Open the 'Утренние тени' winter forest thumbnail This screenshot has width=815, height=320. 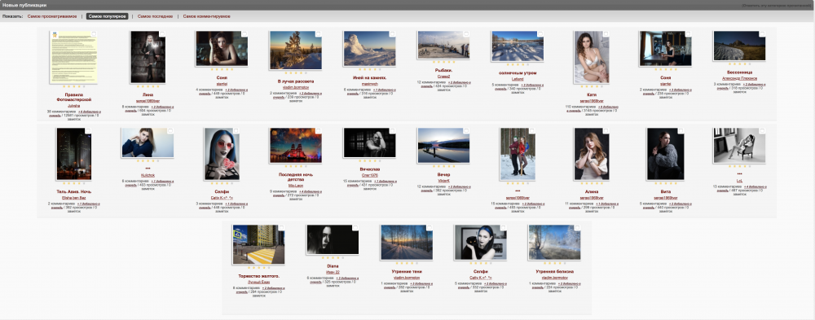[x=406, y=242]
